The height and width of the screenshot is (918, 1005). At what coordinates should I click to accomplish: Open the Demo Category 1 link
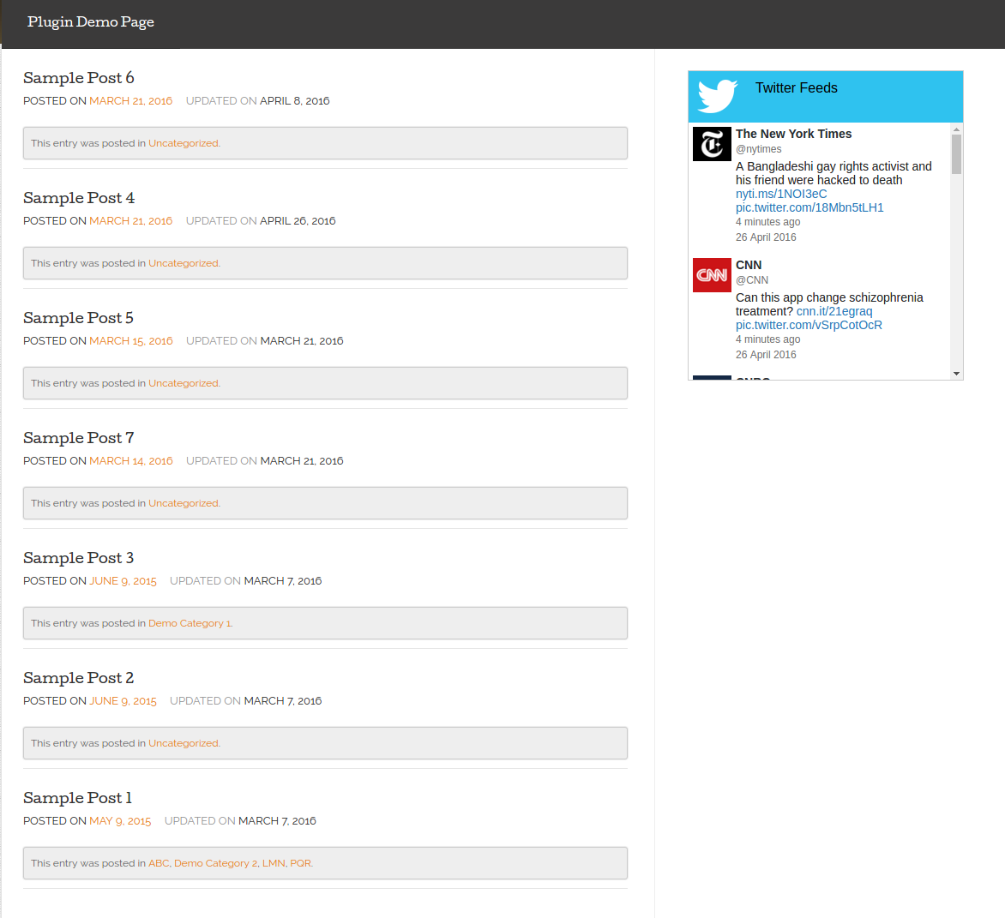(x=190, y=623)
